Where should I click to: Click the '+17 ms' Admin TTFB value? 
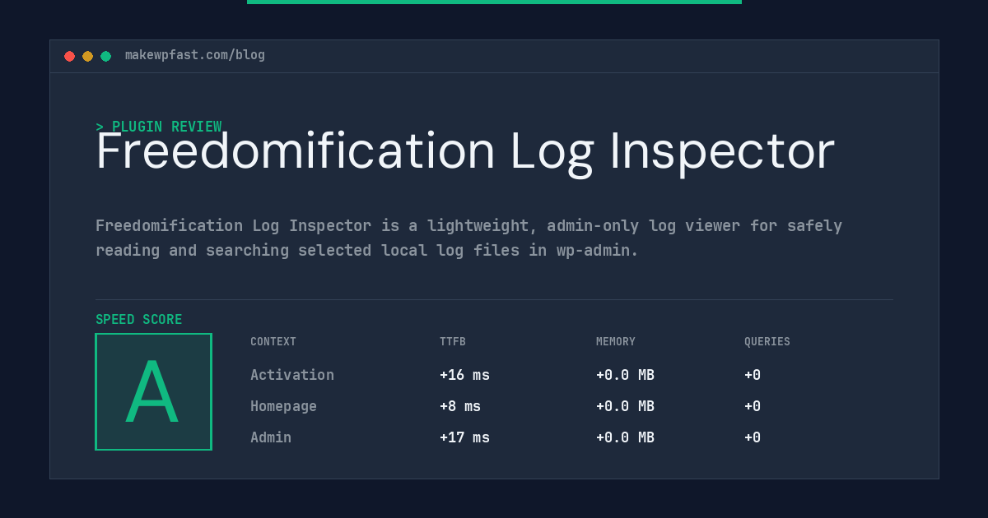(x=464, y=437)
